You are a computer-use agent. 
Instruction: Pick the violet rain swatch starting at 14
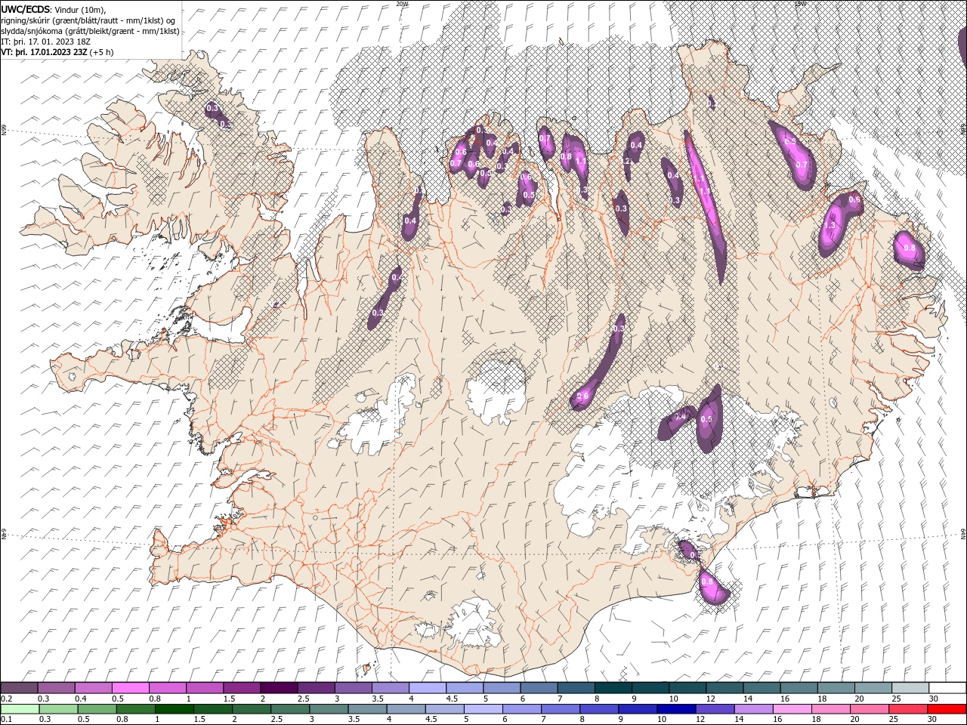tap(753, 709)
